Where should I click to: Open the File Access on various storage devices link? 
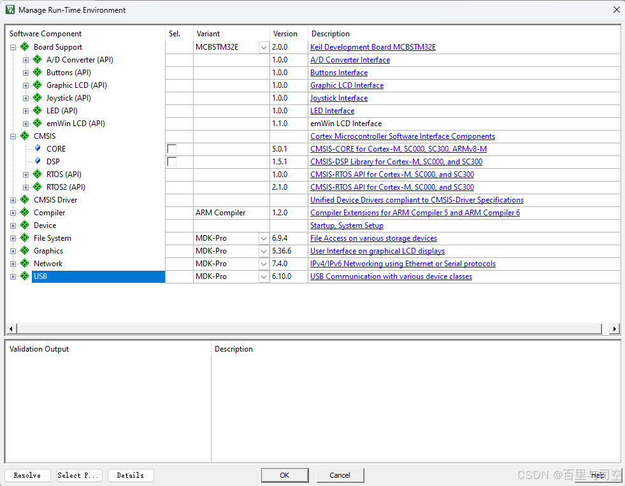click(x=373, y=238)
